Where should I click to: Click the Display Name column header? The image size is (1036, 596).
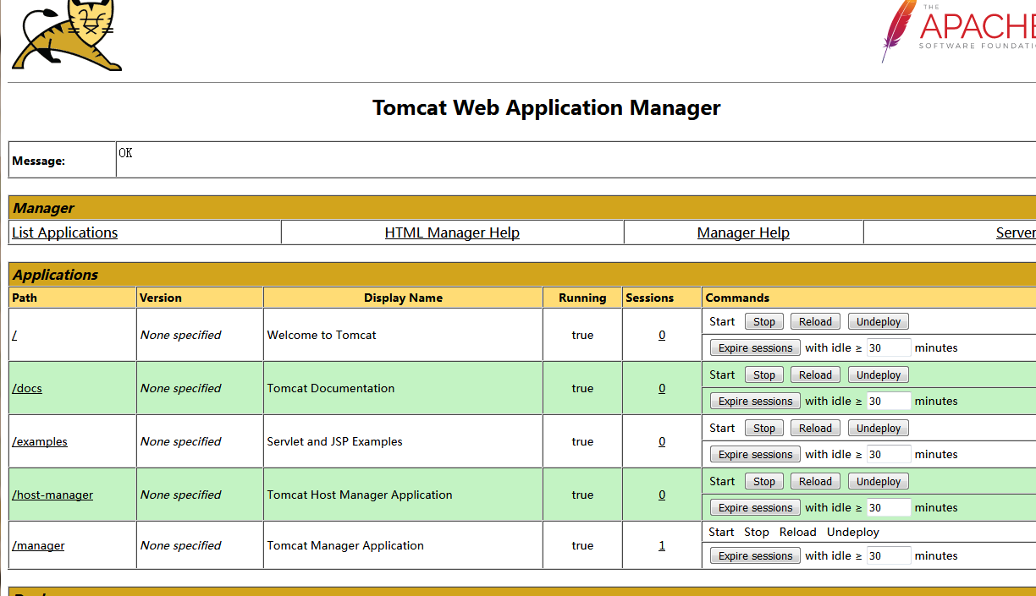403,298
